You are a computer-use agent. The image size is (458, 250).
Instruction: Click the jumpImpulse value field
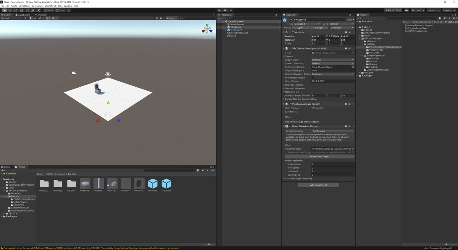click(x=333, y=164)
